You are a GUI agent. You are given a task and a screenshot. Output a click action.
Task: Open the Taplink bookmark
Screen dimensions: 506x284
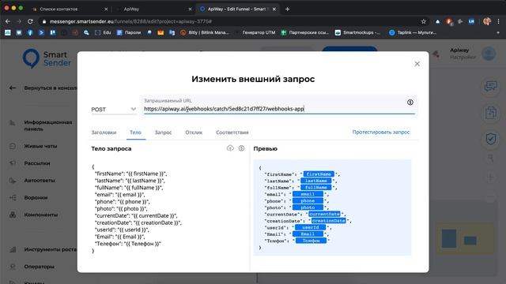[413, 32]
